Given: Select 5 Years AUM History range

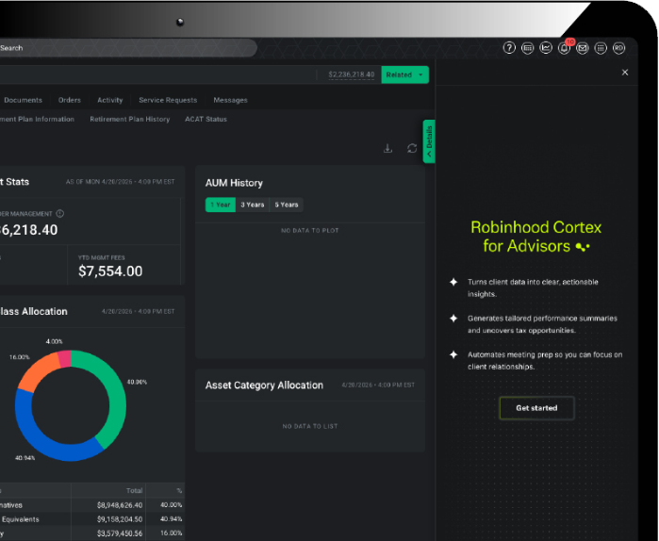Looking at the screenshot, I should tap(287, 205).
